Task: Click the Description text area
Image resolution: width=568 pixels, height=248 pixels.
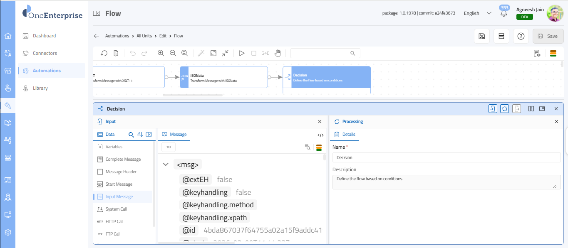Action: [x=446, y=182]
